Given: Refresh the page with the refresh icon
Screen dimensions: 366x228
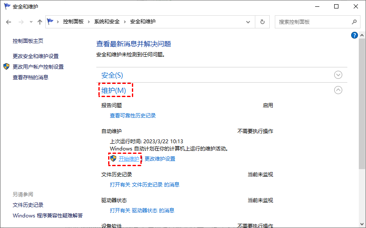Looking at the screenshot, I should point(263,22).
